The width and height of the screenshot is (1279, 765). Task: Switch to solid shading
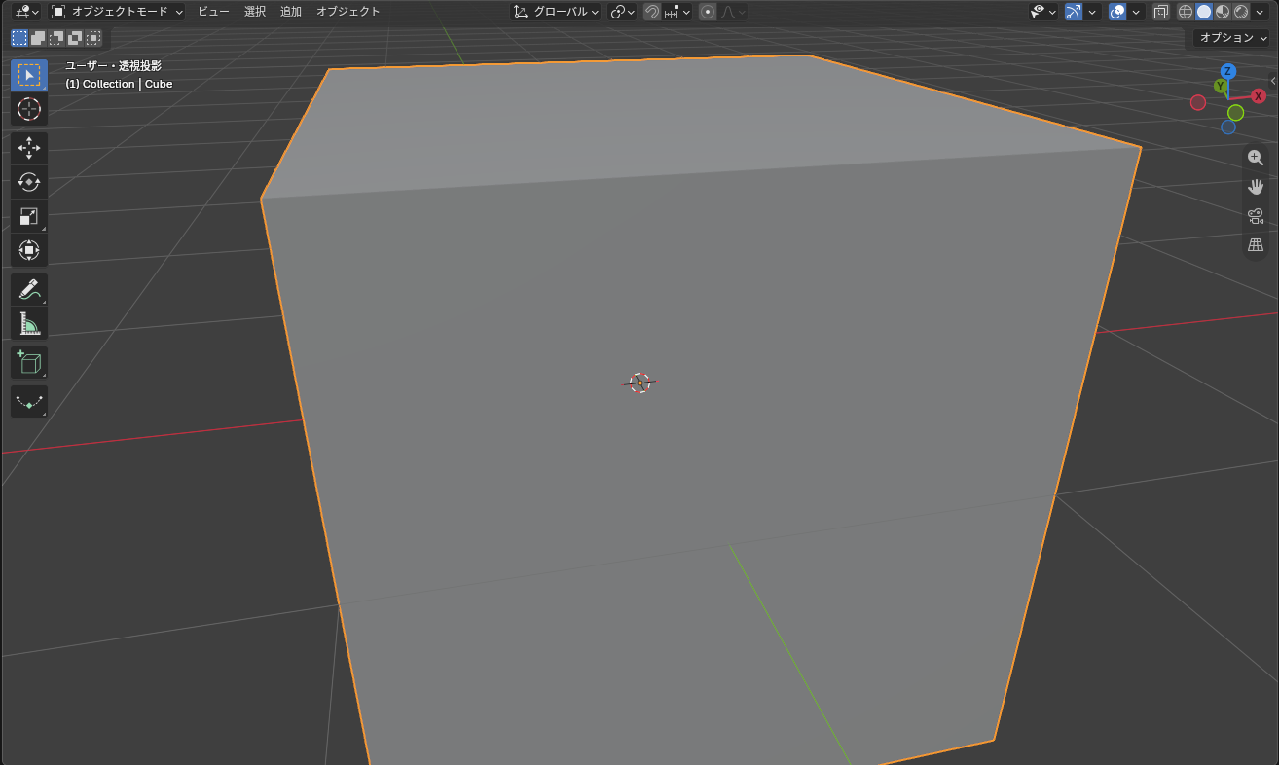(x=1204, y=12)
